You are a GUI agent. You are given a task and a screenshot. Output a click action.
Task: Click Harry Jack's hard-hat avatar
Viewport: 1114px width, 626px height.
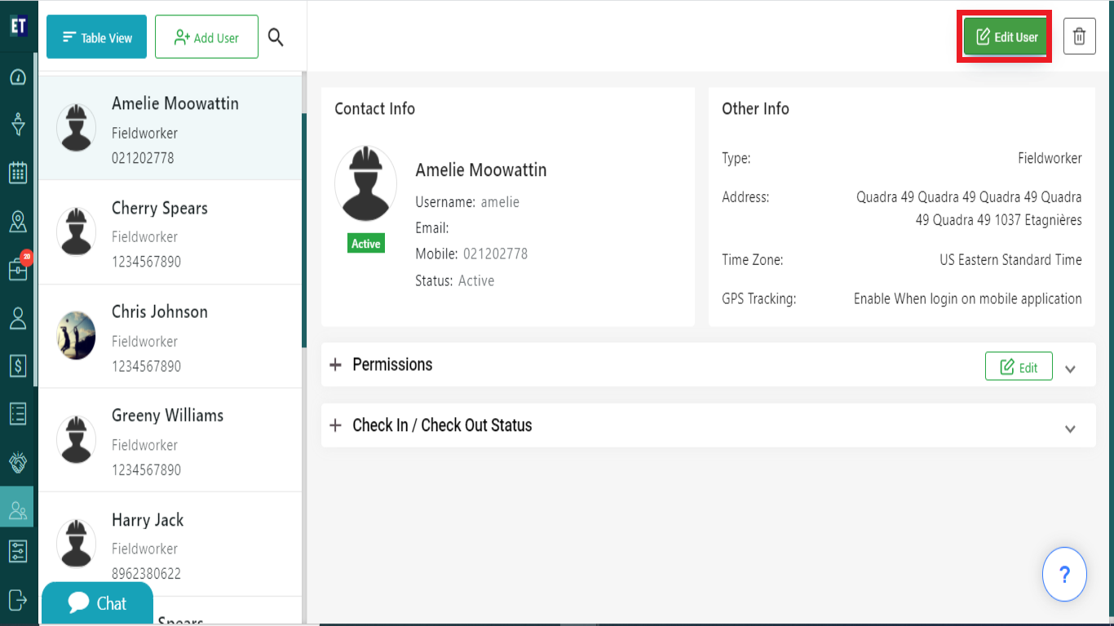point(76,543)
